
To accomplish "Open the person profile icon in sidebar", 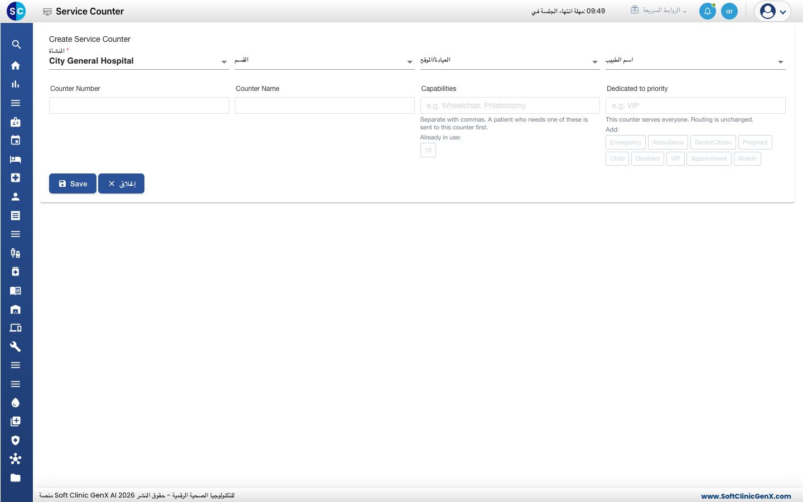I will pyautogui.click(x=16, y=197).
